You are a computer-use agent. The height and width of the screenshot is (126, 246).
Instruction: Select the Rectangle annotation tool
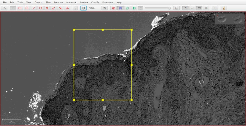coord(20,8)
